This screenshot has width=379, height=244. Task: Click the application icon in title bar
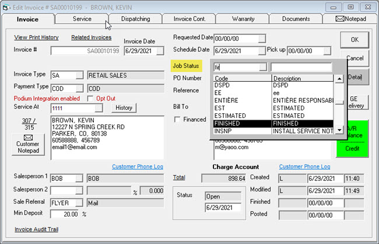[6, 8]
